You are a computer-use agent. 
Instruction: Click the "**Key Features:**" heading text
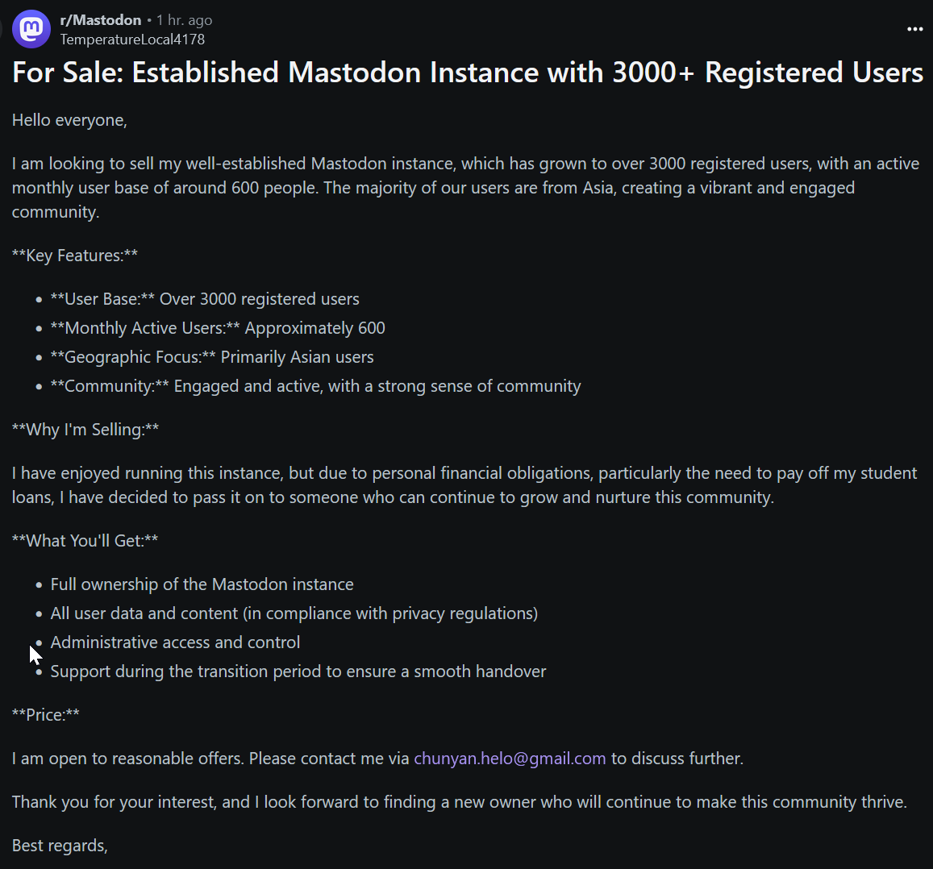(x=75, y=256)
